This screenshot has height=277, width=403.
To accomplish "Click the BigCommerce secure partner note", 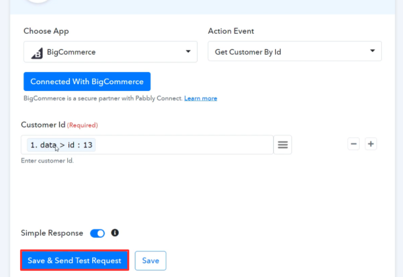I will click(x=103, y=99).
